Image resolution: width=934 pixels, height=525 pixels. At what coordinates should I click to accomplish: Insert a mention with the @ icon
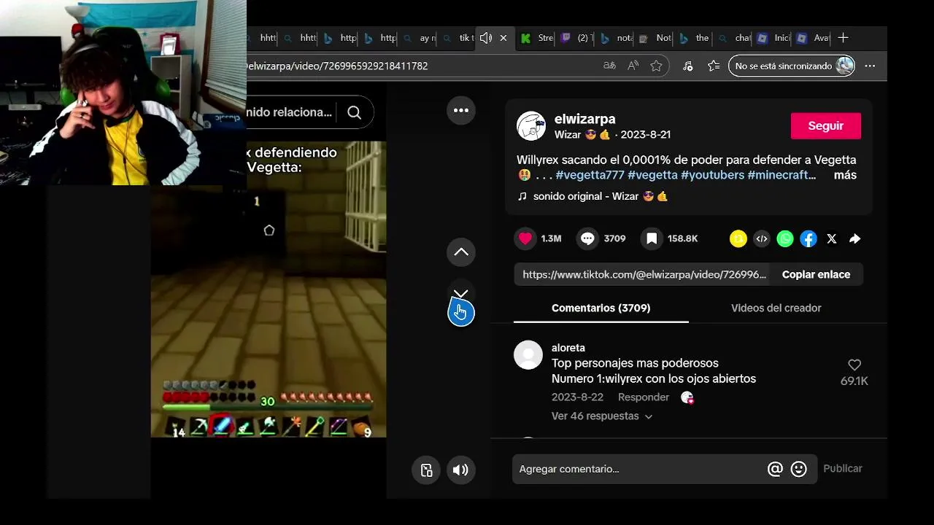(x=775, y=469)
